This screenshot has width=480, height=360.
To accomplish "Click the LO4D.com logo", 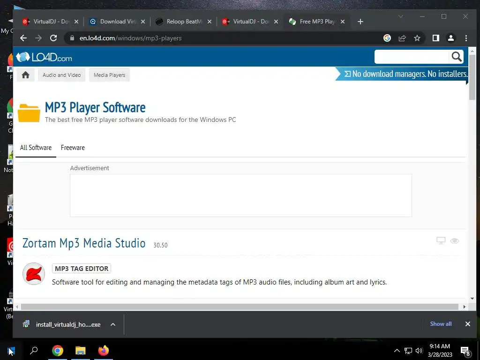I will point(44,57).
